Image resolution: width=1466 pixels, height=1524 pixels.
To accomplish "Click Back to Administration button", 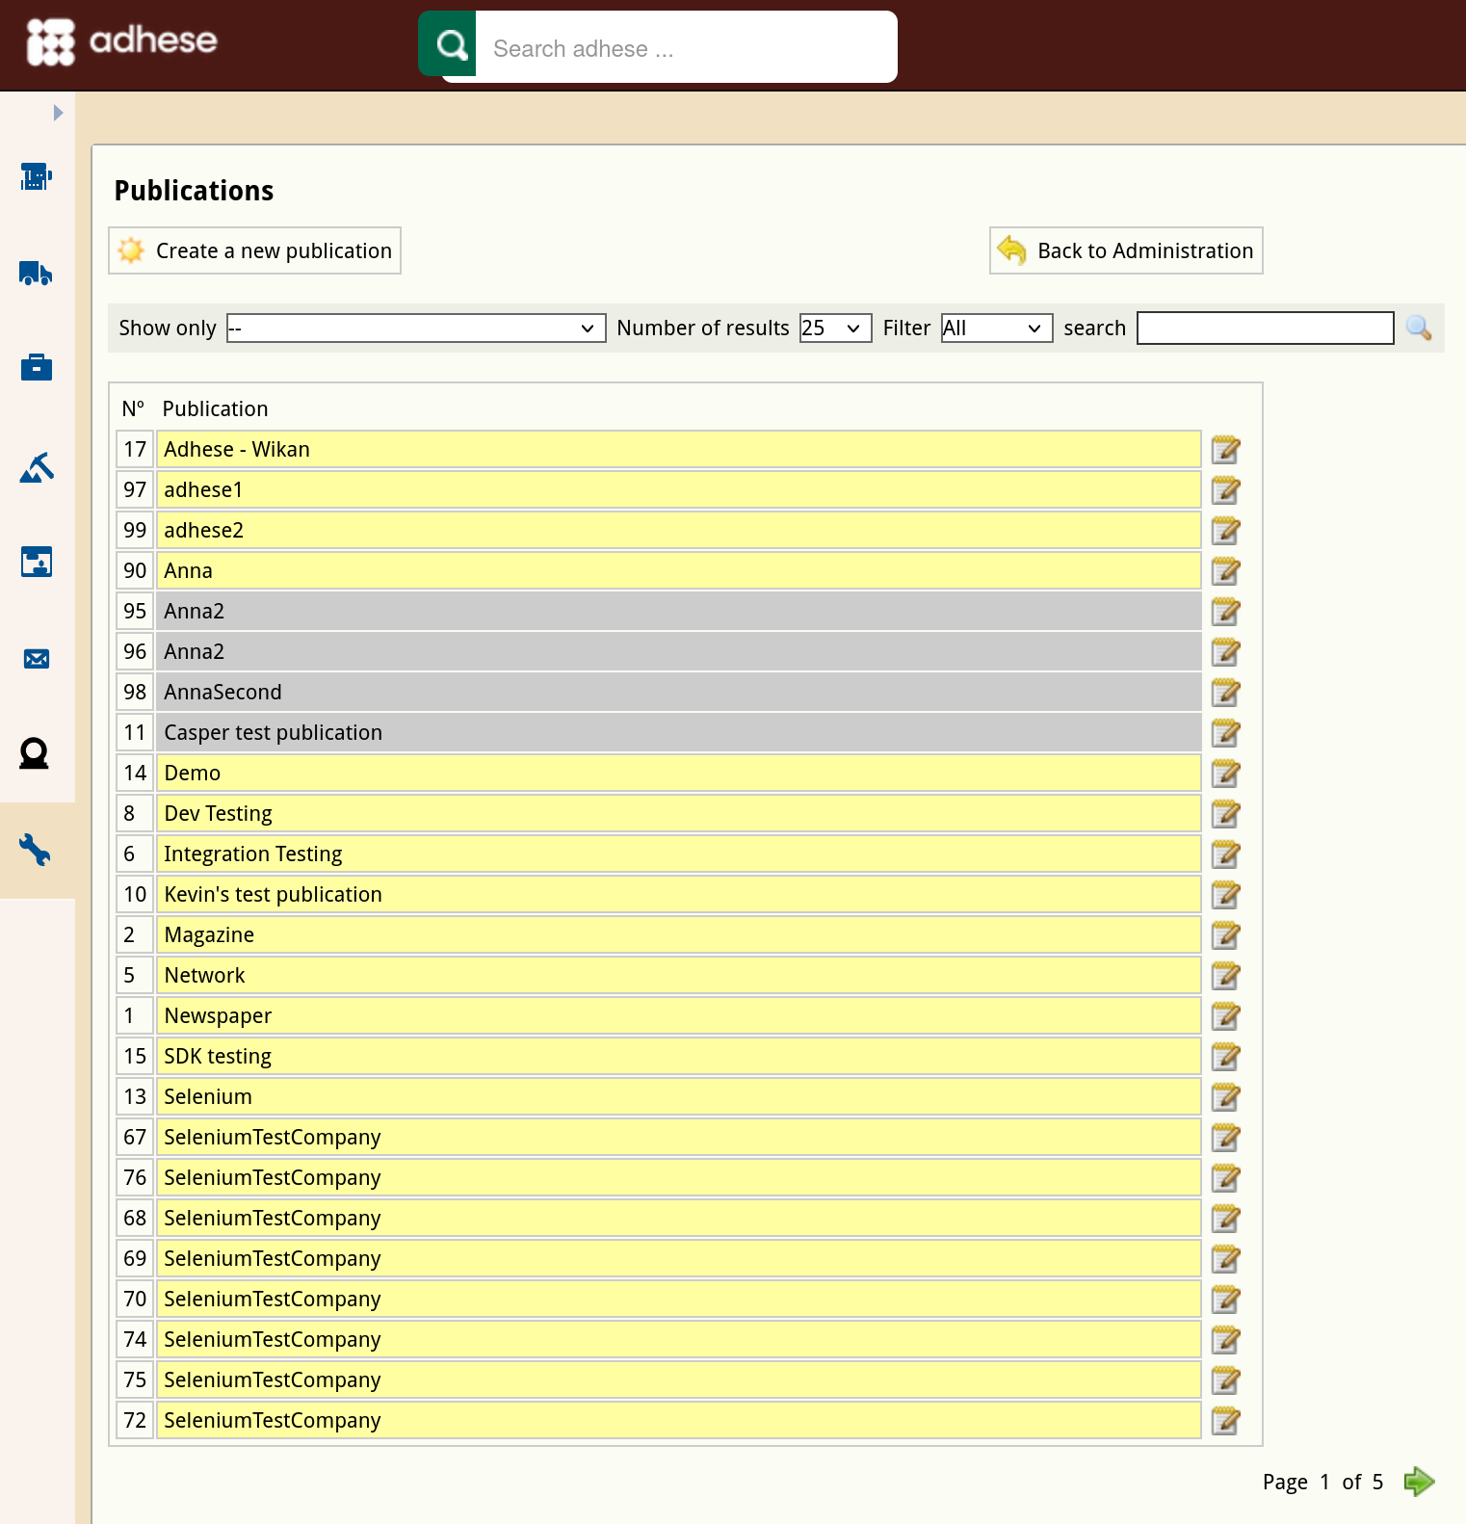I will tap(1126, 250).
